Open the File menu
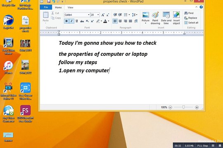Image resolution: width=223 pixels, height=148 pixels. coord(46,7)
